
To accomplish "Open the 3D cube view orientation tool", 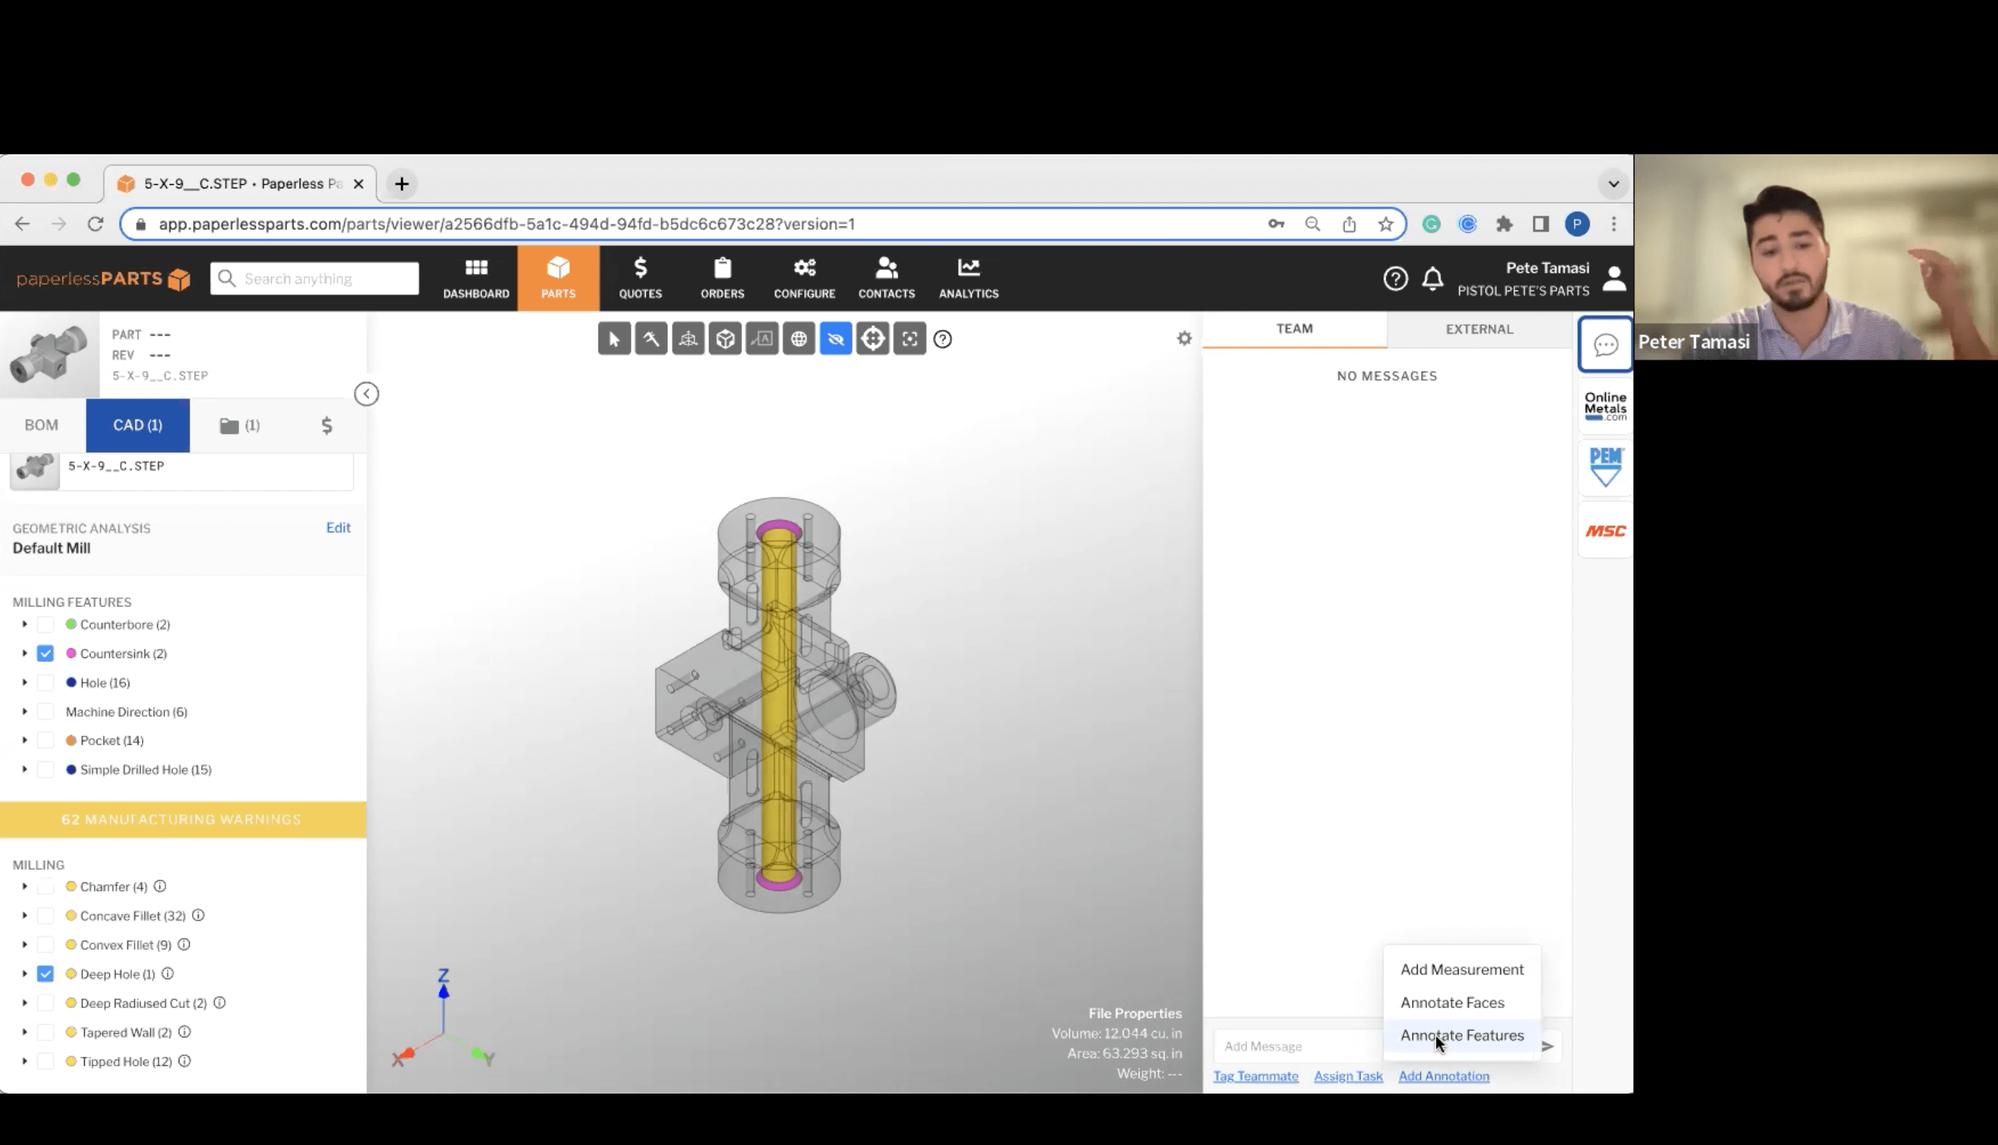I will pyautogui.click(x=725, y=339).
